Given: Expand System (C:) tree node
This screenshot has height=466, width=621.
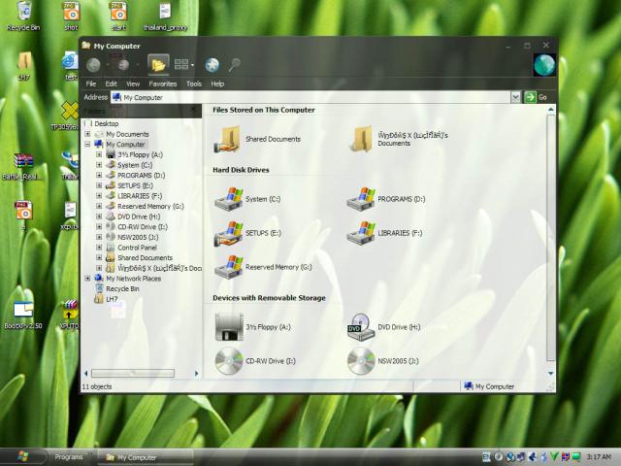Looking at the screenshot, I should [x=99, y=165].
